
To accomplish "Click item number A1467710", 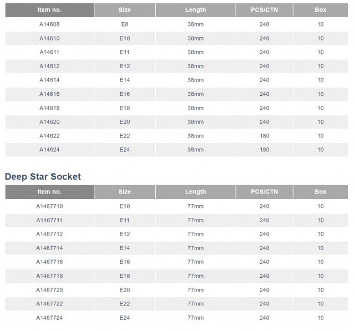I will coord(49,206).
